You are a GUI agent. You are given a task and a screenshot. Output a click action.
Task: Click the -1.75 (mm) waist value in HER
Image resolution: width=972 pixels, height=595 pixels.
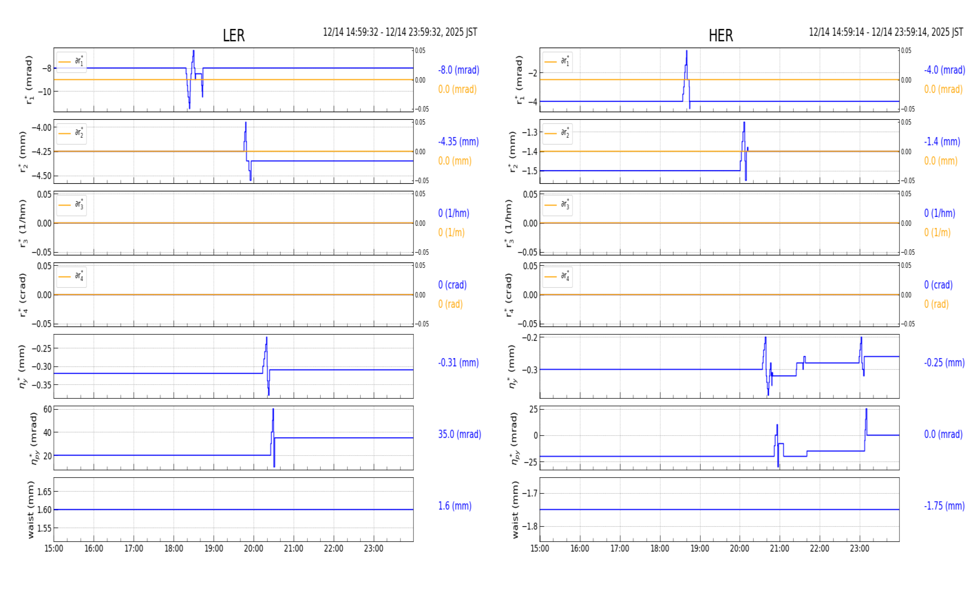[x=944, y=506]
